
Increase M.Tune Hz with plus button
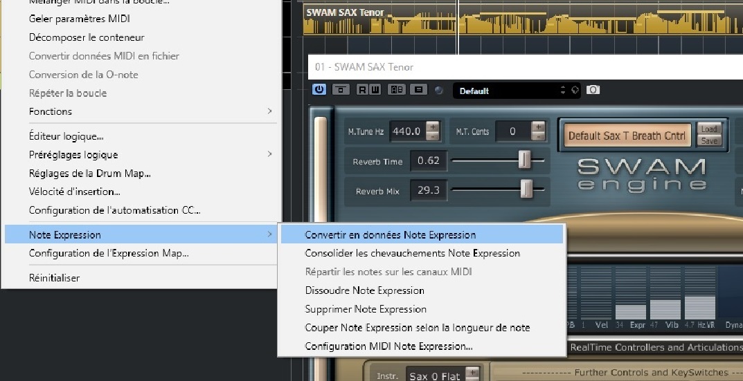432,127
